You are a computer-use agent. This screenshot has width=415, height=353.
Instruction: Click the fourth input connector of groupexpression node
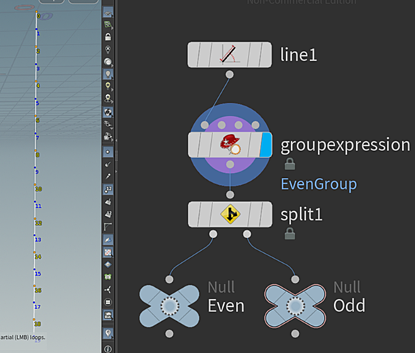(x=256, y=125)
